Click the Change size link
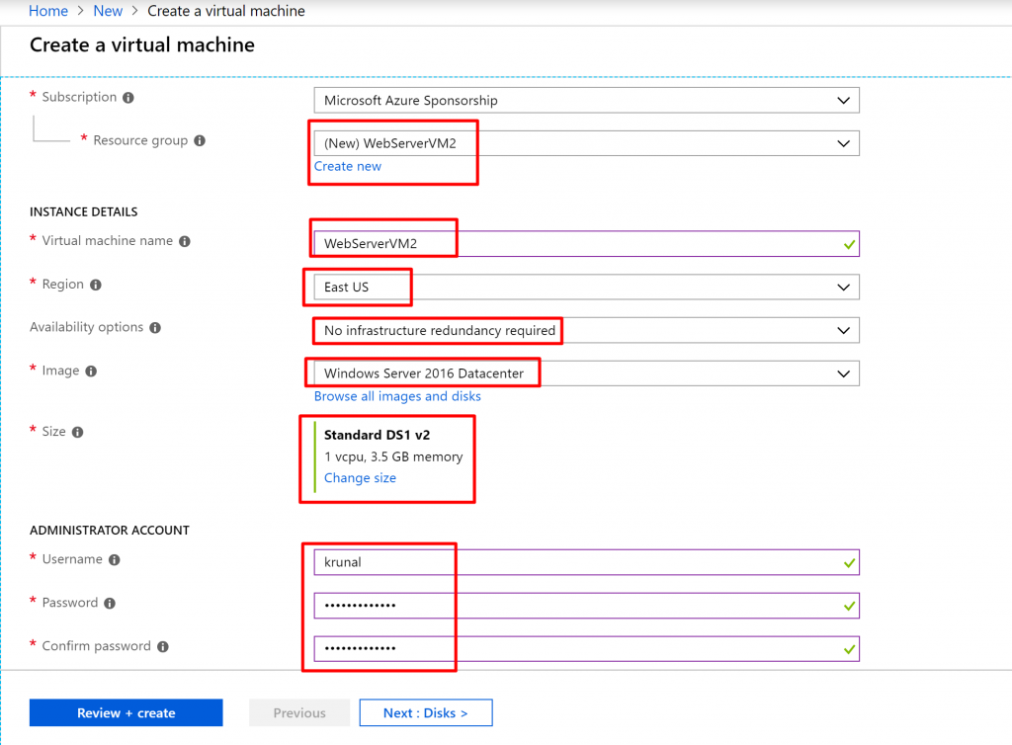Screen dimensions: 1012x745 pos(360,478)
